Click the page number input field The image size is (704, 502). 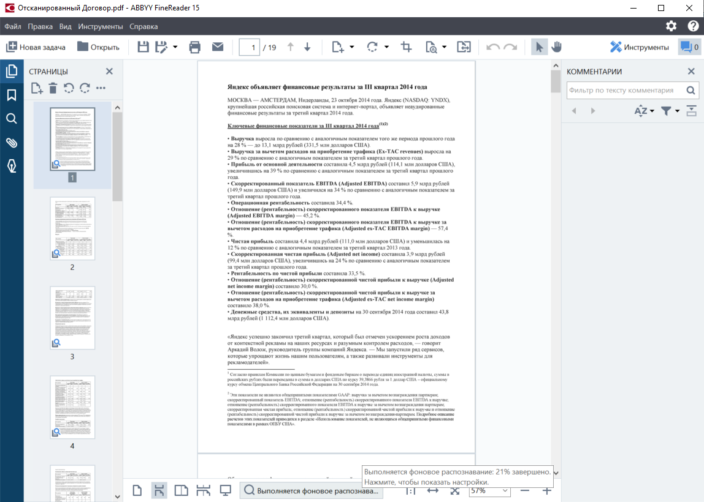[249, 47]
